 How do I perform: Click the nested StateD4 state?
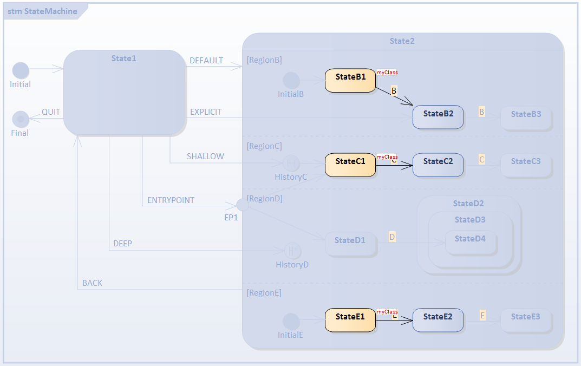470,238
